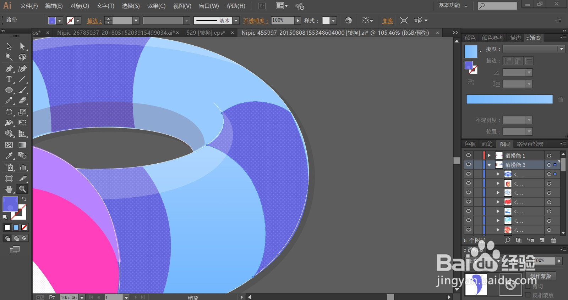Switch to the 529 [转换].eps document tab
568x300 pixels.
click(x=206, y=33)
